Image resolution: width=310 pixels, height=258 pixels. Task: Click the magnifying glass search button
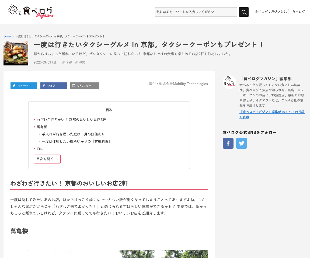point(244,12)
